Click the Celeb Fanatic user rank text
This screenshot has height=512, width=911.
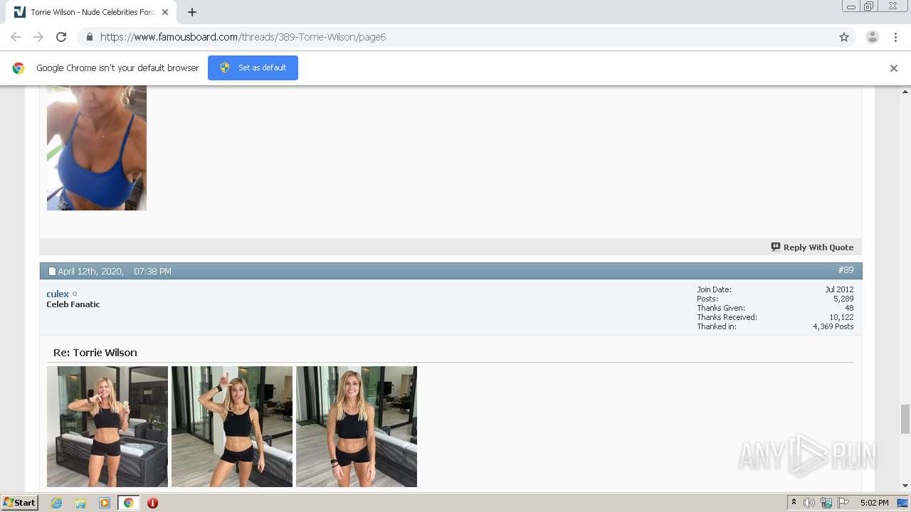[x=73, y=304]
